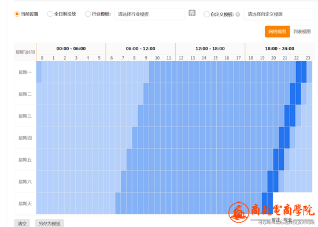Click hour 17 column header

[238, 58]
